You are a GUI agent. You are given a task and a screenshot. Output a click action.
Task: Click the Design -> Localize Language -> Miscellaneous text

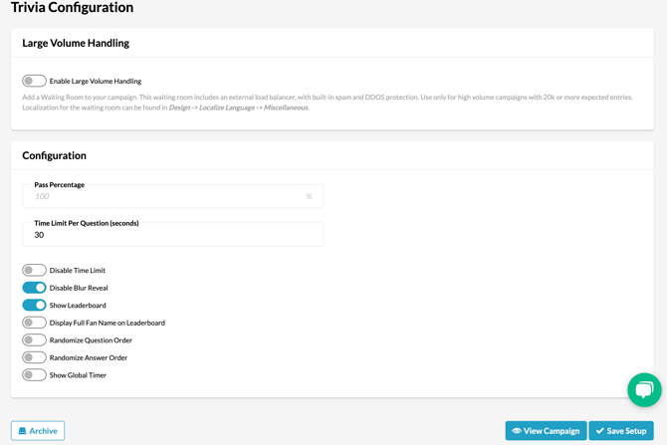[238, 108]
